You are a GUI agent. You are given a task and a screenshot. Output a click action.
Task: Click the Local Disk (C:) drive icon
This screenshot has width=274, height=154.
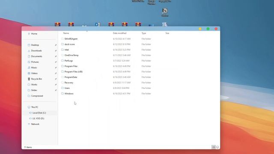30,113
